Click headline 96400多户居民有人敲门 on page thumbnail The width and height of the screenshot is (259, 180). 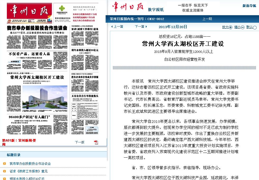29,117
